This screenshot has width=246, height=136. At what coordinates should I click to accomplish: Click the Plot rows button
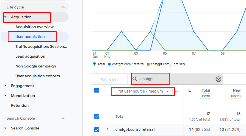pyautogui.click(x=108, y=79)
